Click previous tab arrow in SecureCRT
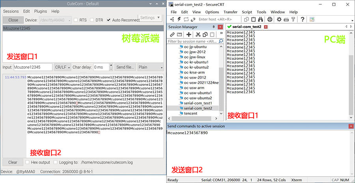The width and height of the screenshot is (355, 183). click(346, 27)
